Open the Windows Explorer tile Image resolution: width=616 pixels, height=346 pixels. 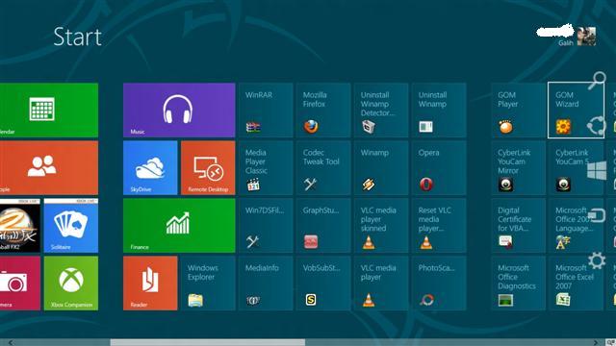(x=208, y=283)
